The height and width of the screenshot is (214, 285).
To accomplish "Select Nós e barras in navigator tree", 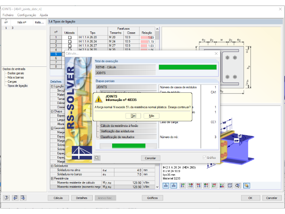I will (16, 77).
